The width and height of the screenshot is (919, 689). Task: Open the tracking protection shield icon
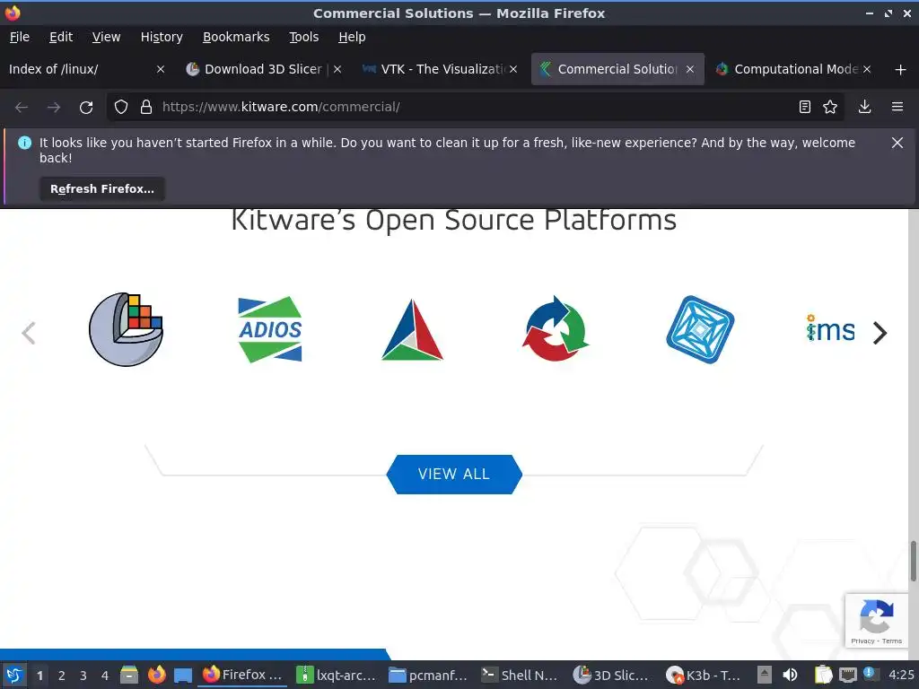(x=121, y=108)
